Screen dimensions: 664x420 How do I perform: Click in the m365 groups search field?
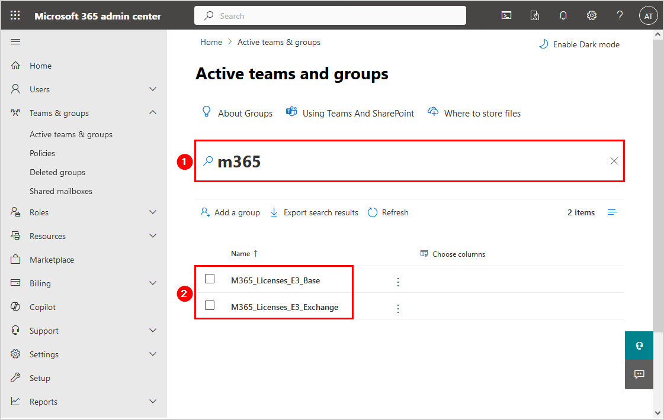click(x=409, y=161)
